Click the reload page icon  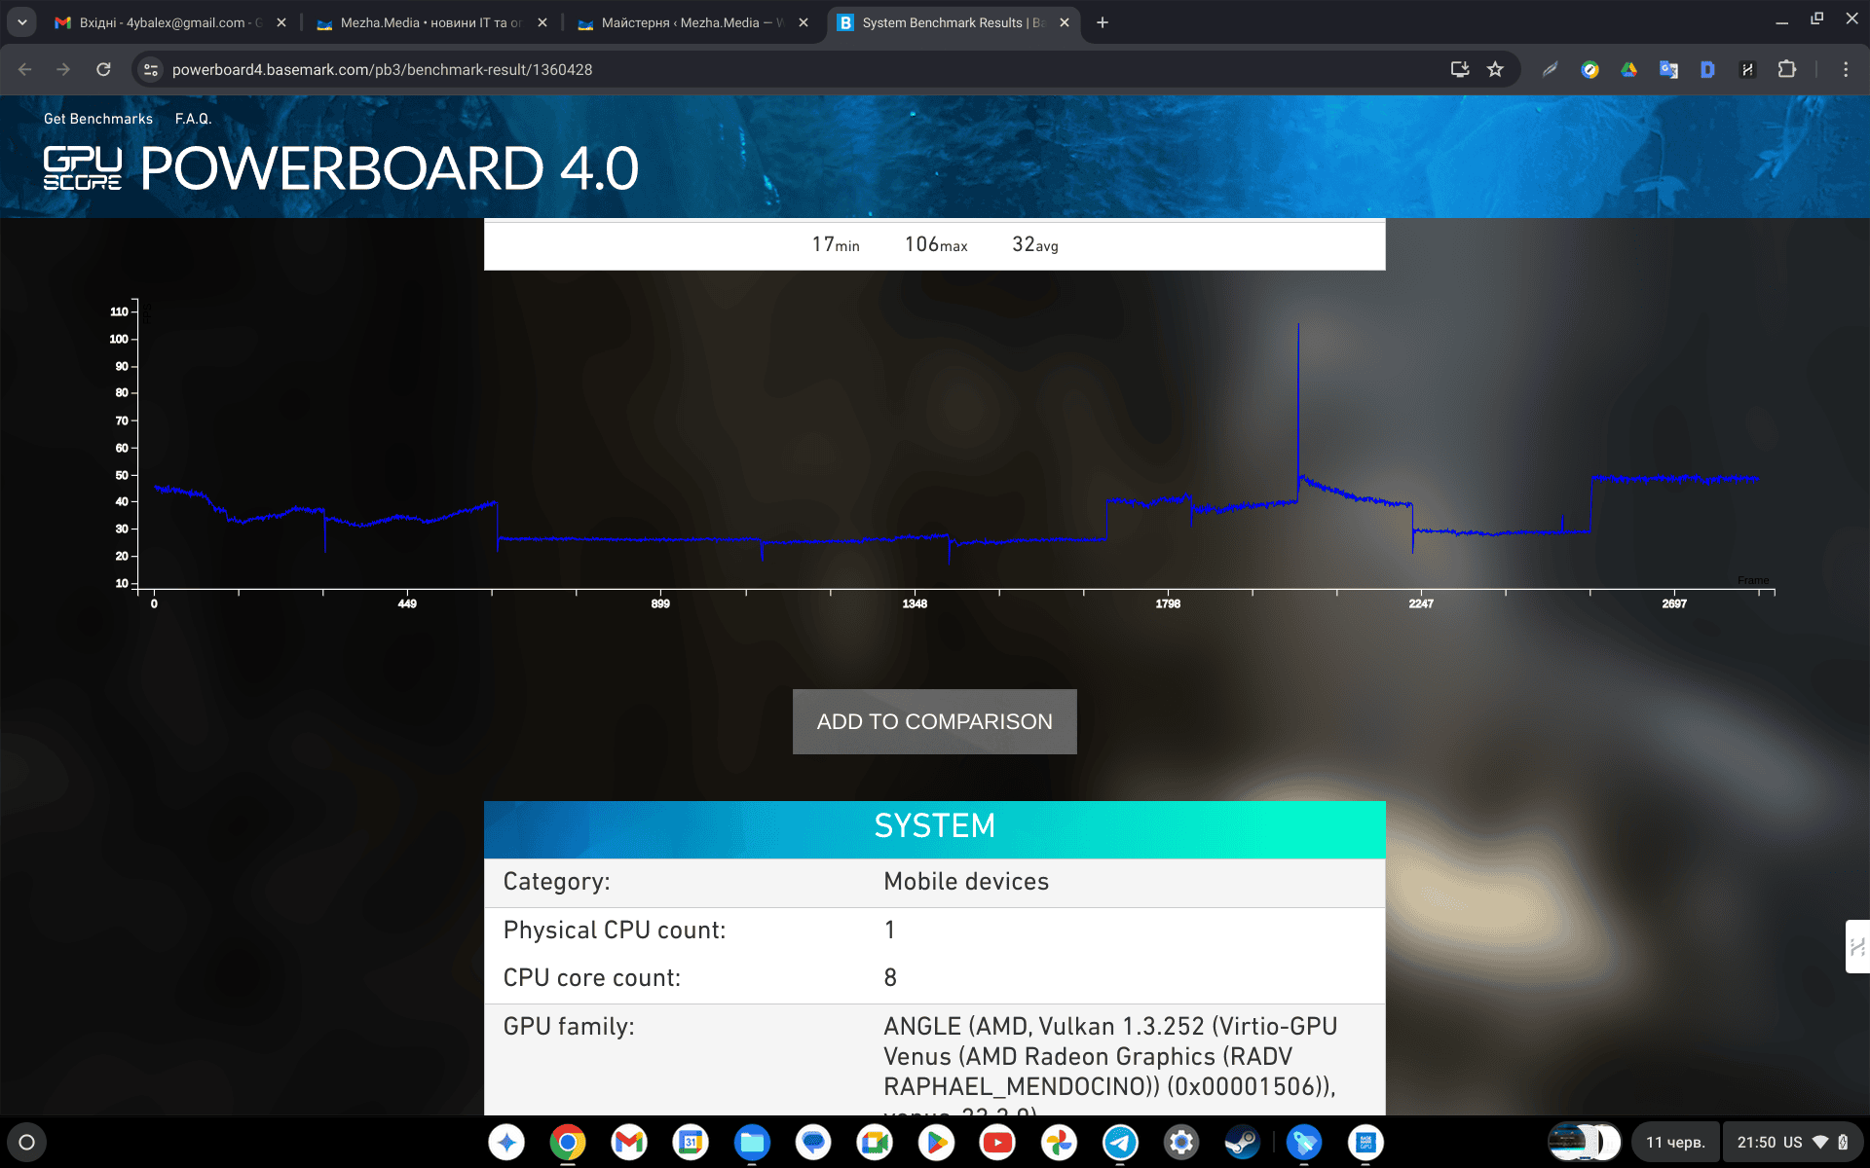coord(105,70)
